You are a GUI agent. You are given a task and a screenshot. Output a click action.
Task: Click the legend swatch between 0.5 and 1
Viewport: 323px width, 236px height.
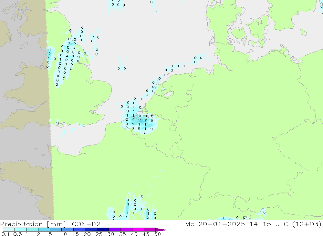tap(20, 230)
